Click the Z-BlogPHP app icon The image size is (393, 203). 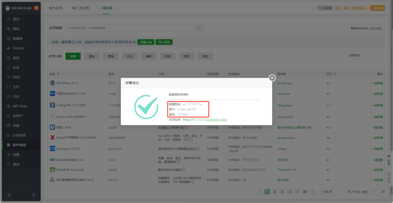pyautogui.click(x=52, y=105)
